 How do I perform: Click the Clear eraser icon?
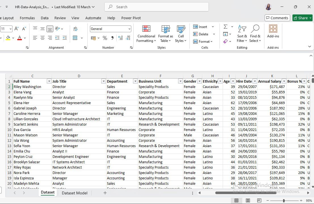226,41
